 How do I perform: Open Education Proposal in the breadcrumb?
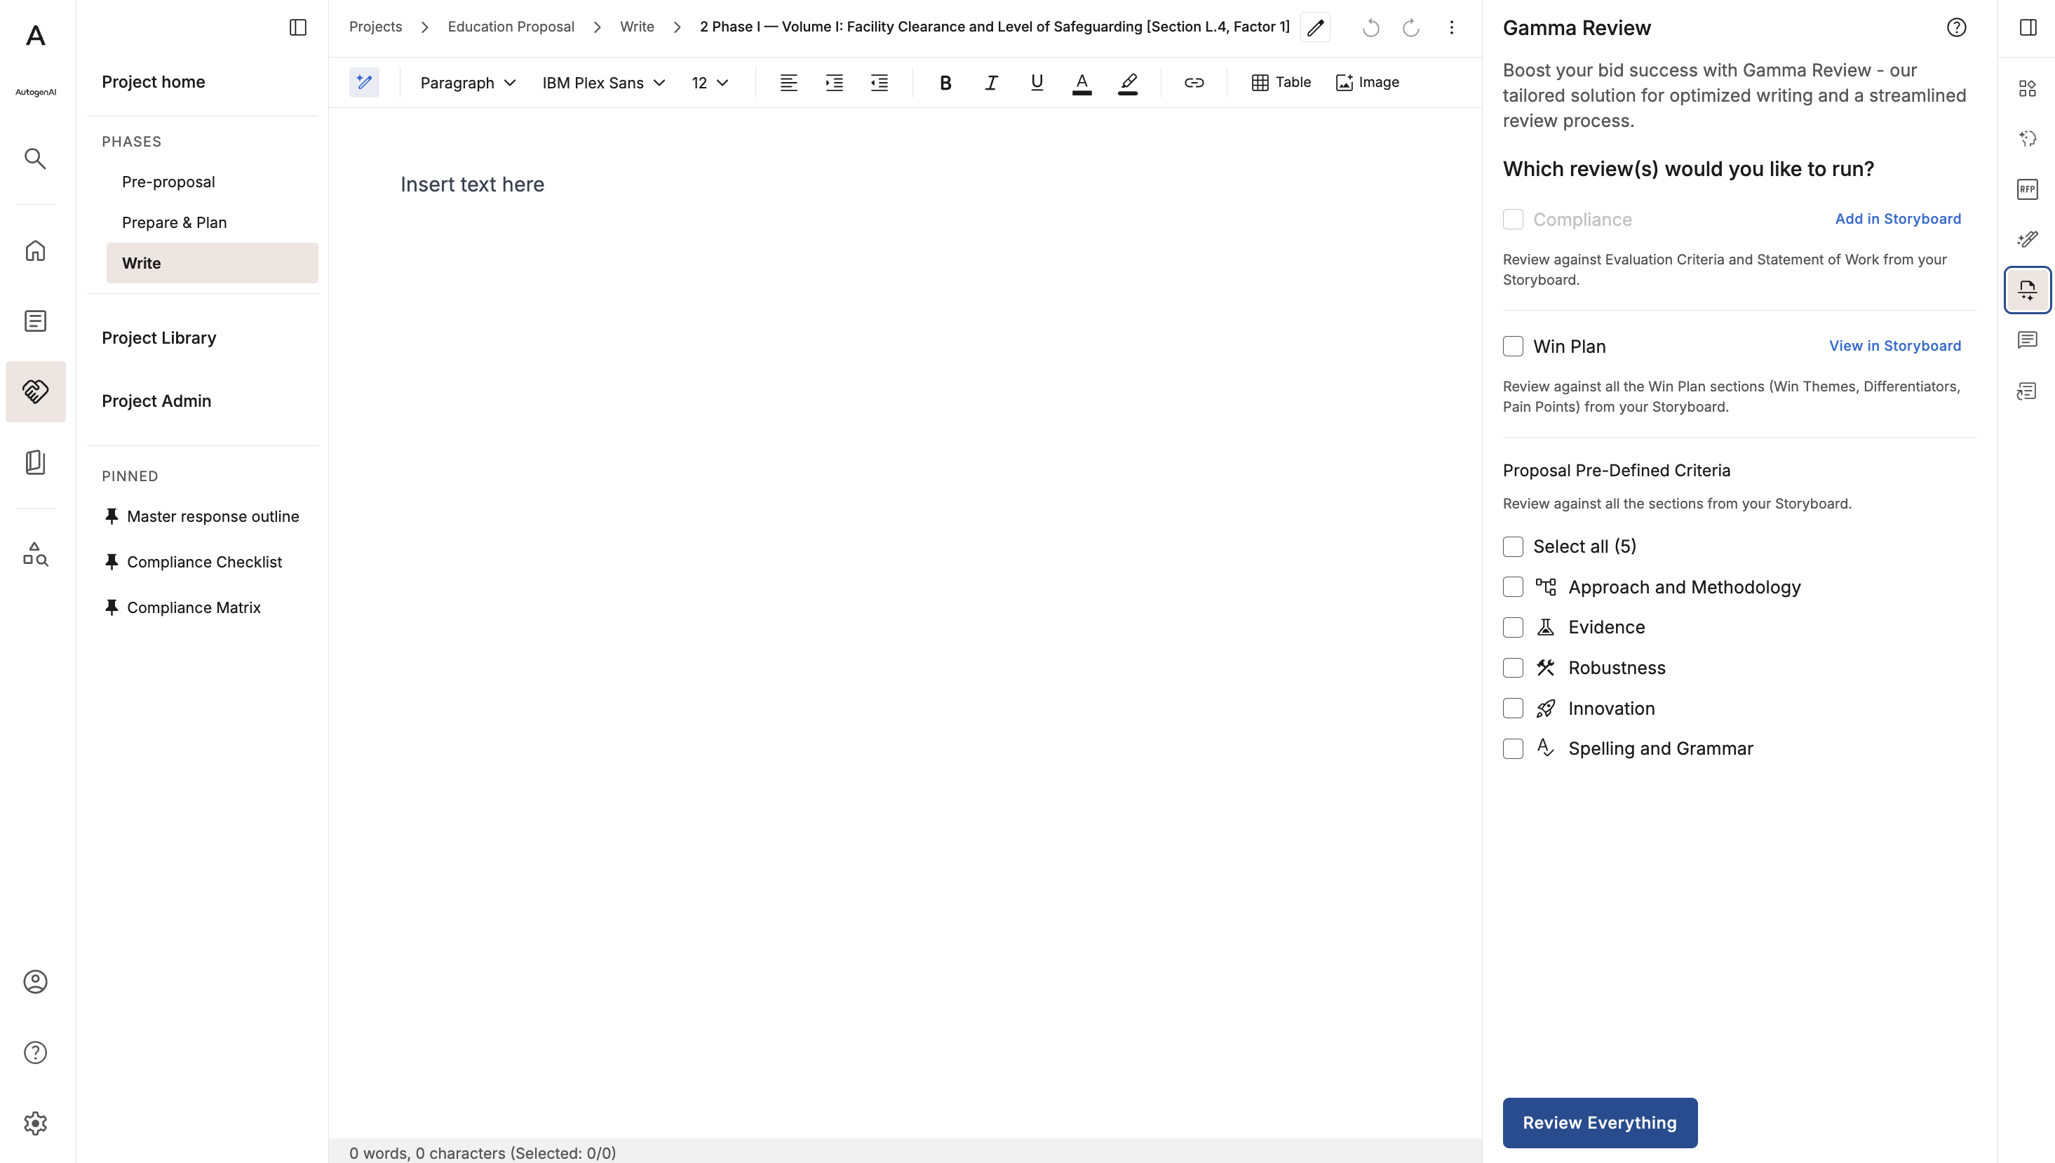coord(511,27)
